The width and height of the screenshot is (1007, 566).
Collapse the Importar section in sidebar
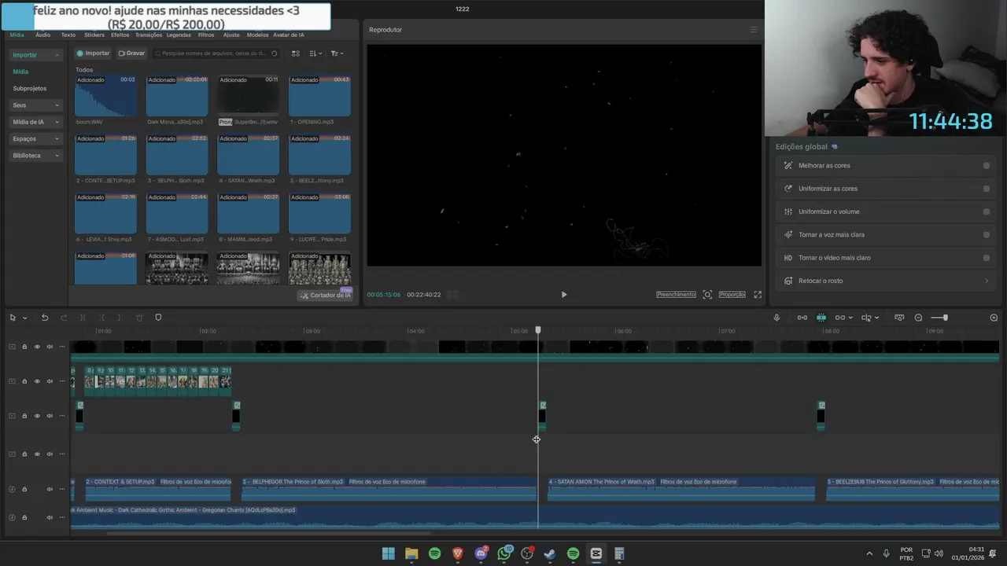tap(57, 55)
